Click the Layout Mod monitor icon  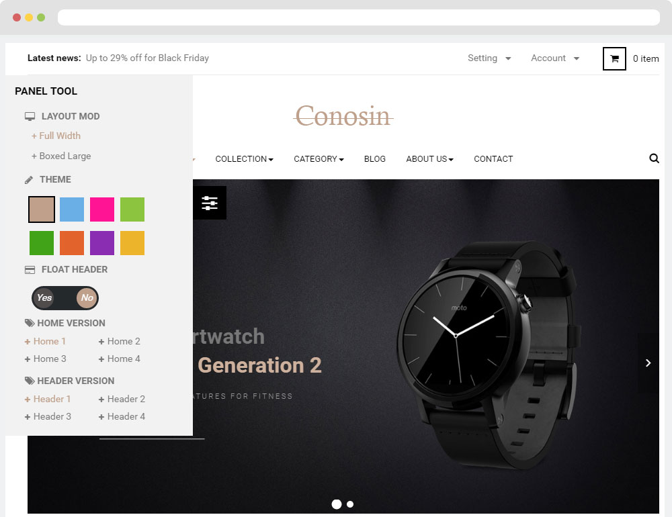tap(30, 117)
